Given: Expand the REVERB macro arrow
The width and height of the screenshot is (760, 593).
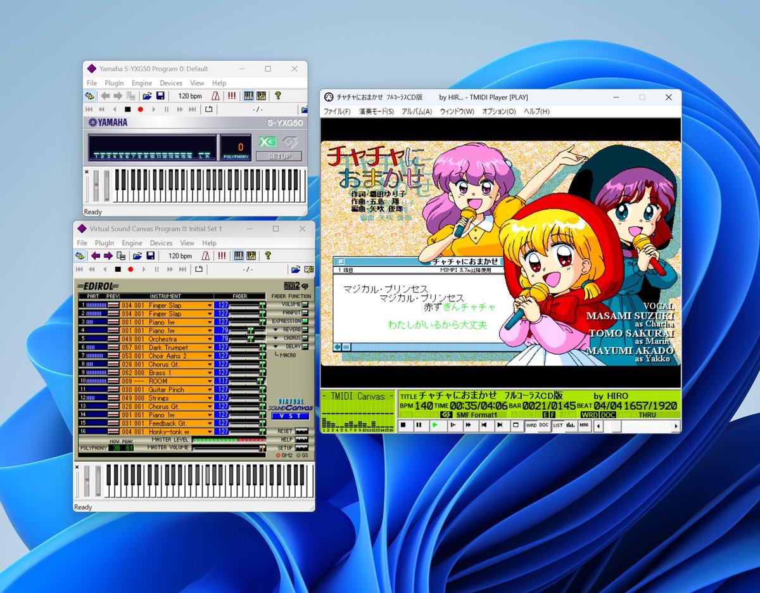Looking at the screenshot, I should (x=275, y=329).
